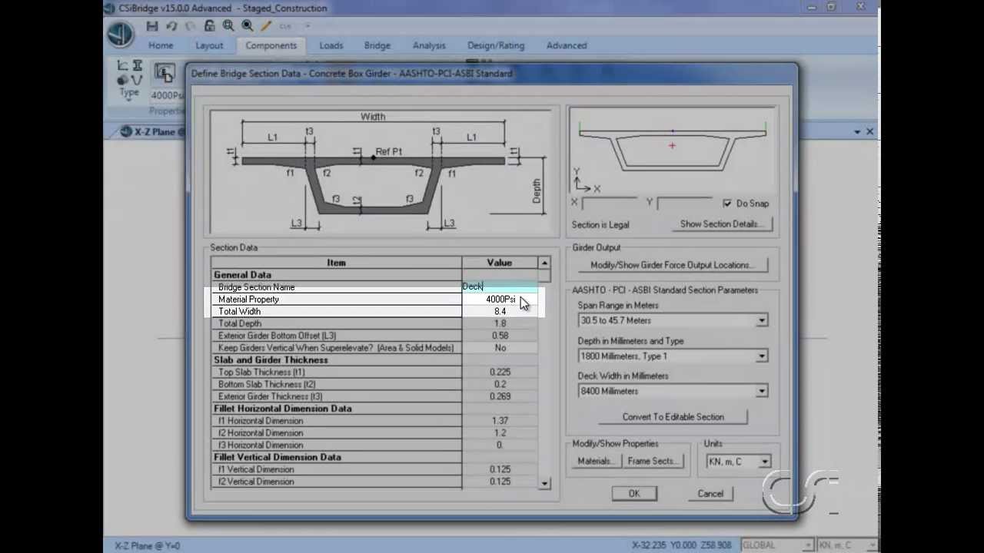Toggle the Do Snap checkbox
984x553 pixels.
click(727, 204)
